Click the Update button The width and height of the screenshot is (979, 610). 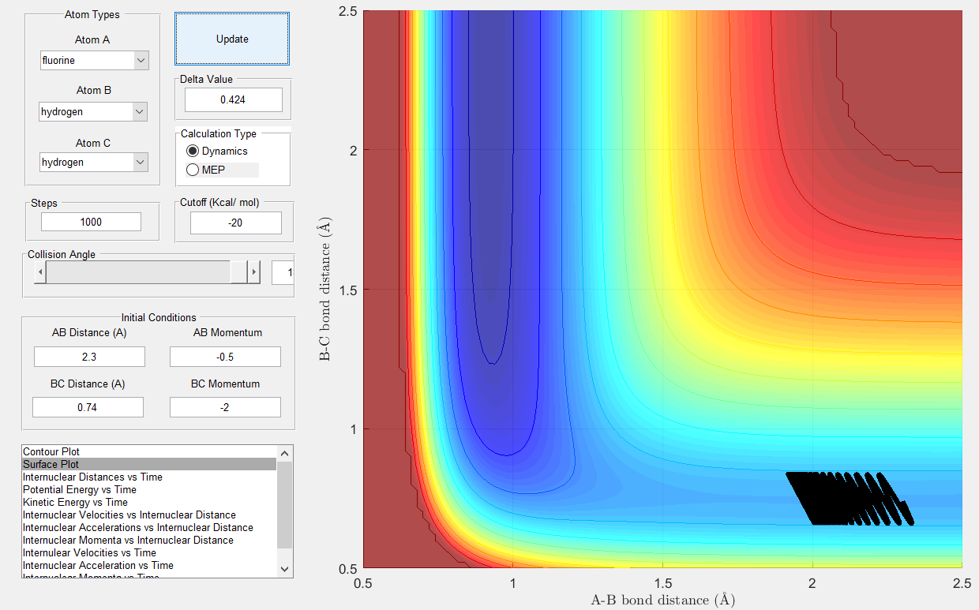point(232,39)
